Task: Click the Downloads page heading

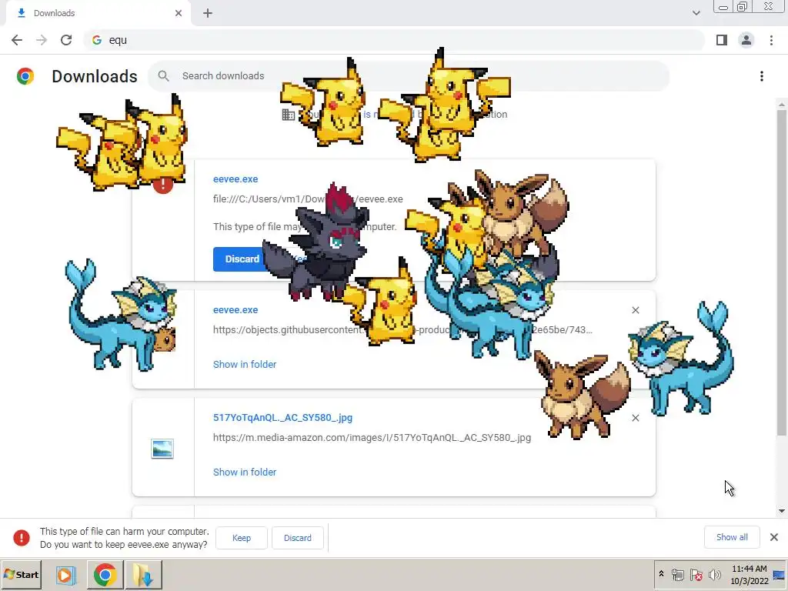Action: pos(95,76)
